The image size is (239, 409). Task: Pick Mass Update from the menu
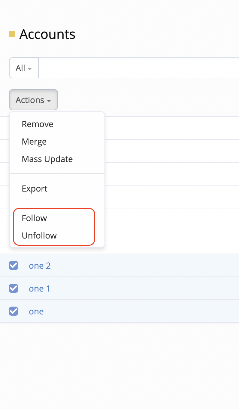tap(47, 159)
